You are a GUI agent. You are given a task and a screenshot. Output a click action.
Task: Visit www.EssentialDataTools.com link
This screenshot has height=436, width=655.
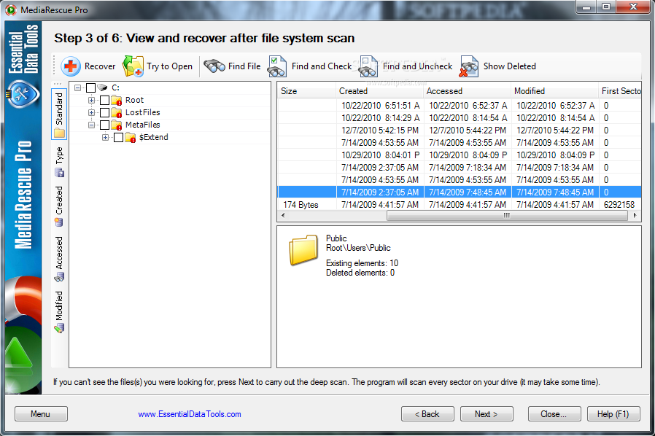point(190,414)
